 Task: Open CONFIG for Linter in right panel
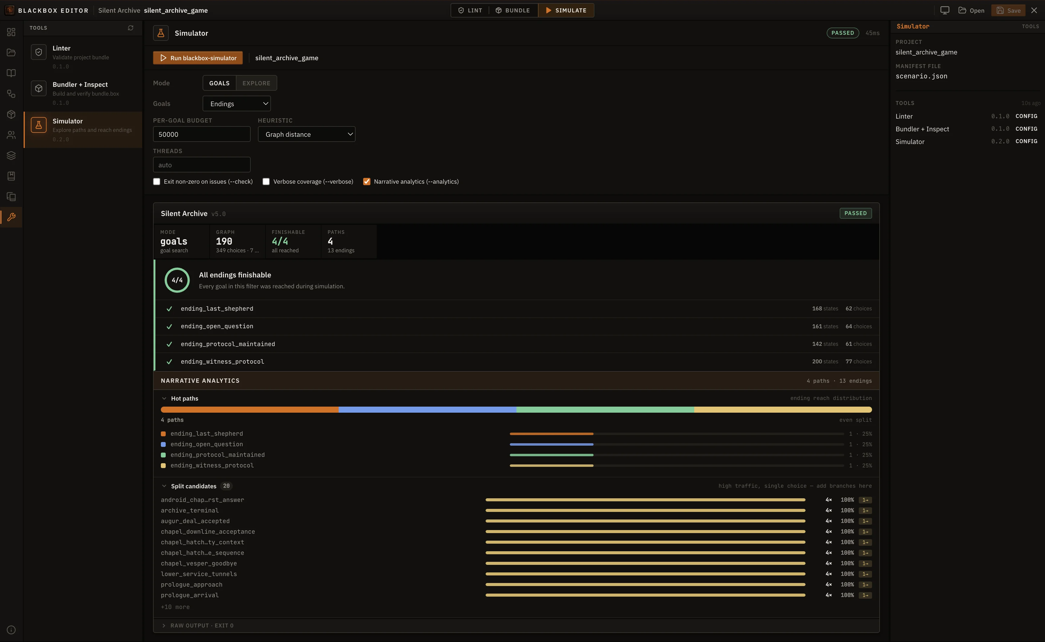point(1026,116)
